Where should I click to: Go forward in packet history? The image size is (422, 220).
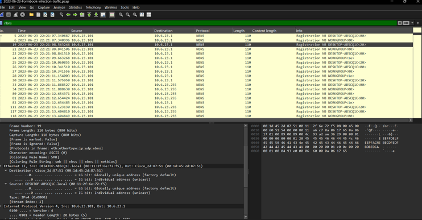[x=75, y=15]
